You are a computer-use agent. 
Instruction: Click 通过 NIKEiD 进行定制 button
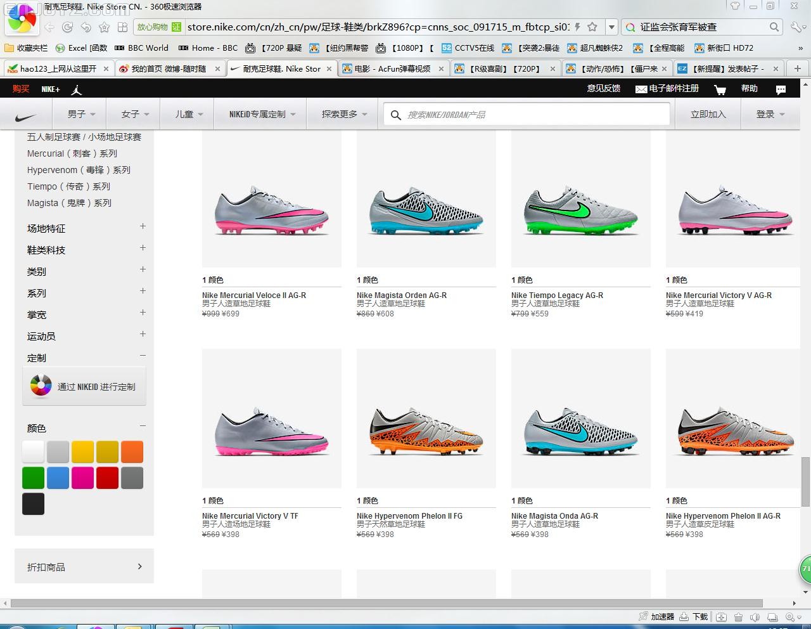(84, 386)
